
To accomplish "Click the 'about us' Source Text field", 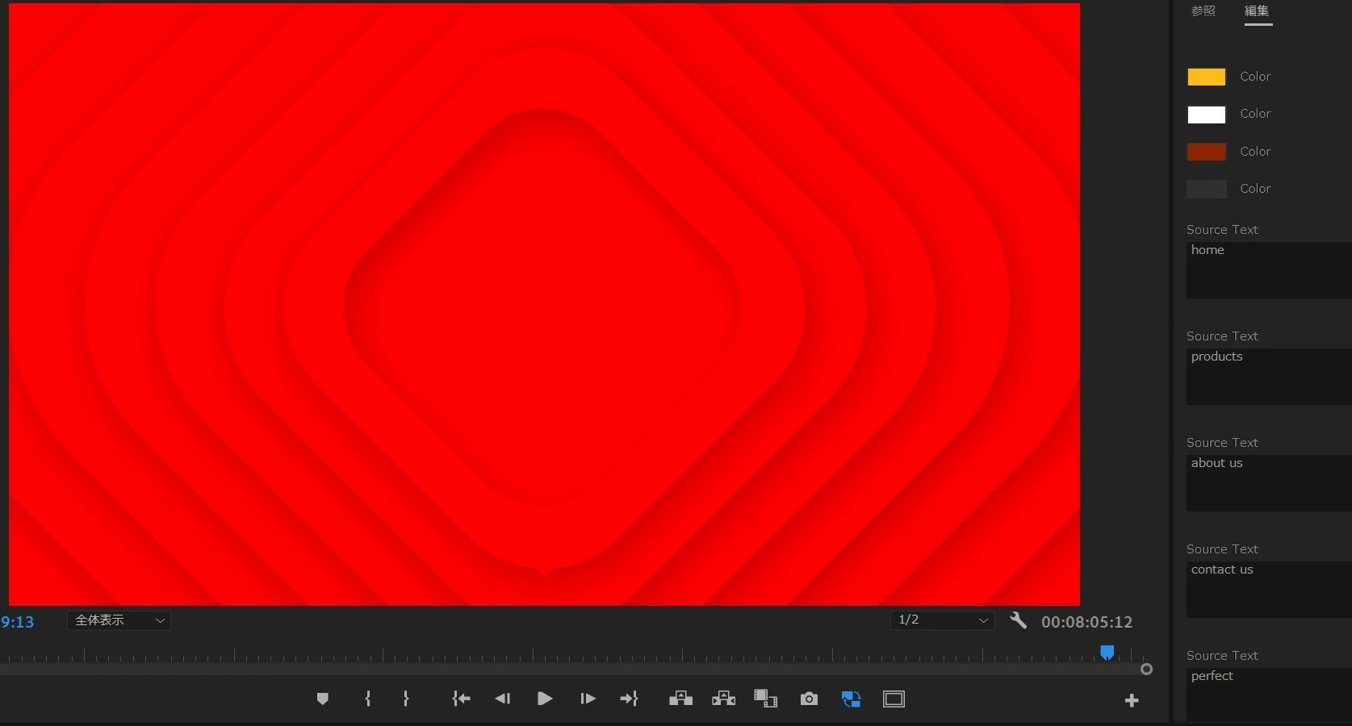I will tap(1269, 483).
